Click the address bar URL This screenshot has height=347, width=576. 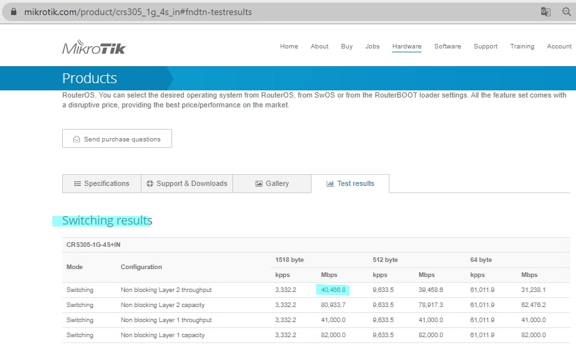click(138, 12)
